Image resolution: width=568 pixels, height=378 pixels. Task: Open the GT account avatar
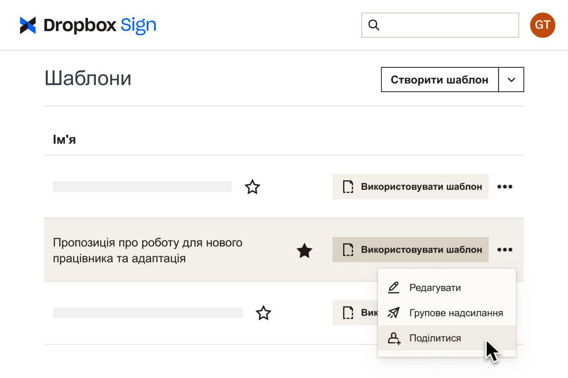click(x=542, y=25)
